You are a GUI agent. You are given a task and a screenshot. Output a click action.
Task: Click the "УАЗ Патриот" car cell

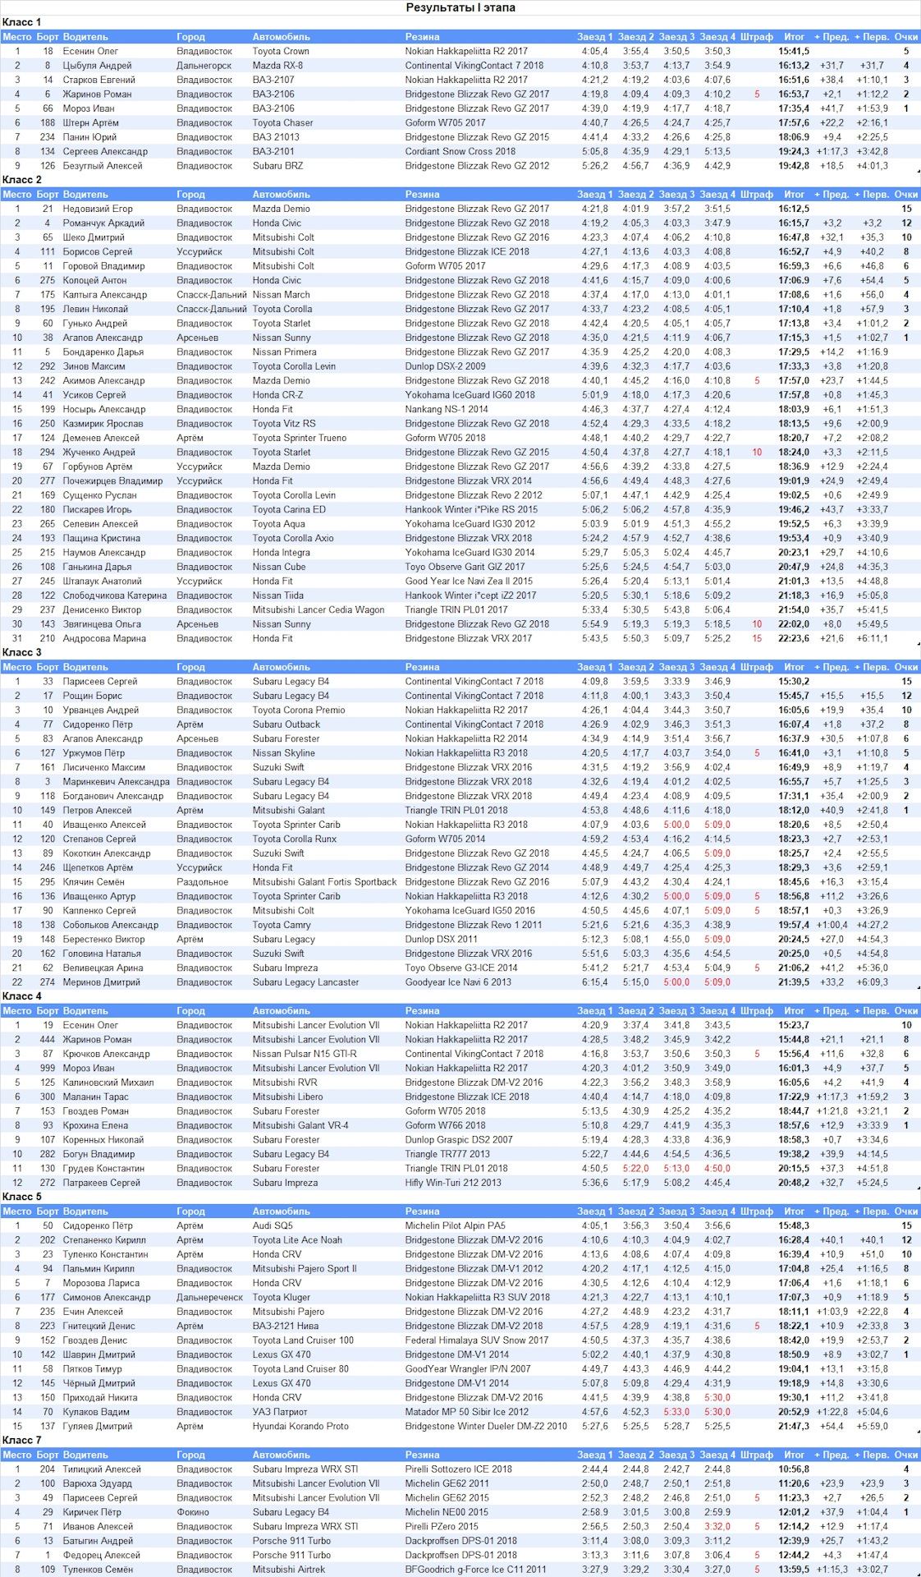click(x=280, y=1412)
